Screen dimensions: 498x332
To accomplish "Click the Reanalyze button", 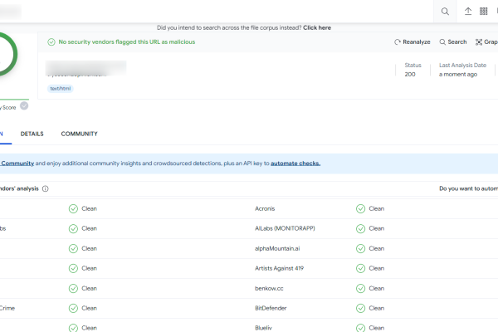I will [x=413, y=42].
